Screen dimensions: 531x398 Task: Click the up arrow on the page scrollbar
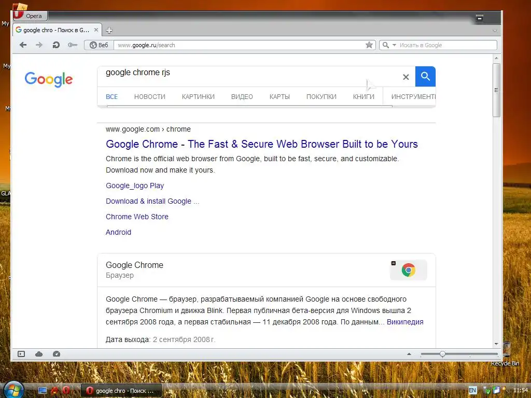496,58
